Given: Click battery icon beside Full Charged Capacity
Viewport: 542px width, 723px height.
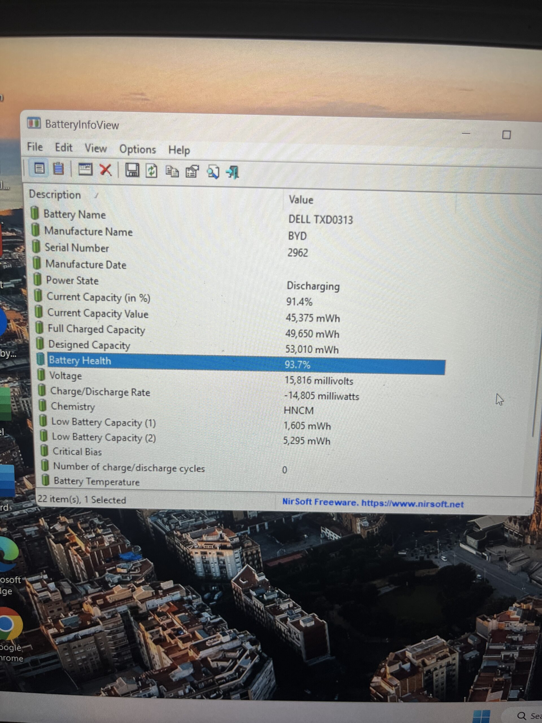Looking at the screenshot, I should [x=39, y=328].
